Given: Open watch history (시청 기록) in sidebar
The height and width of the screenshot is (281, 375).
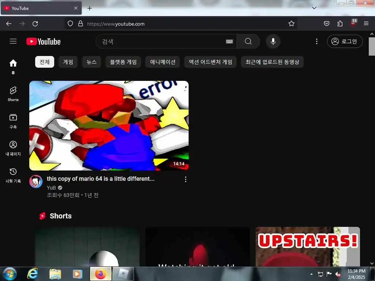Looking at the screenshot, I should click(x=13, y=175).
